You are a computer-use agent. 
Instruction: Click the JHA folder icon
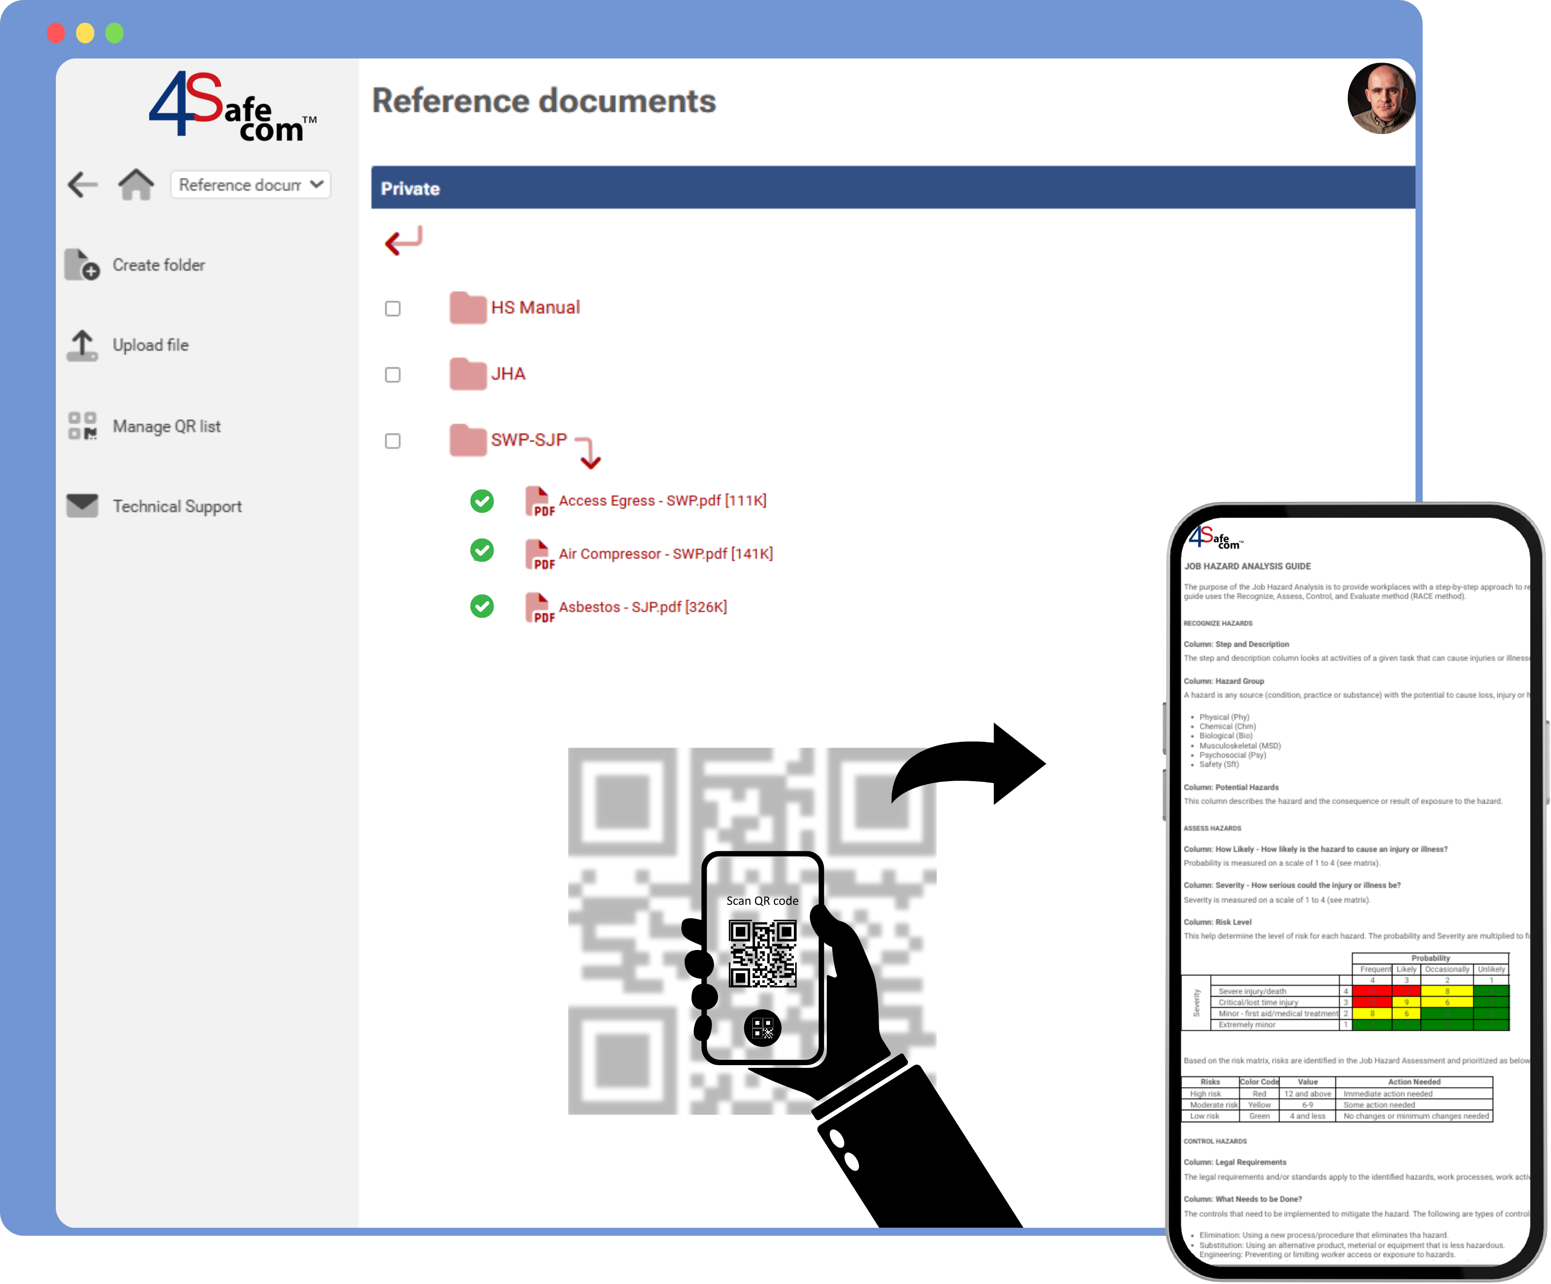click(468, 374)
